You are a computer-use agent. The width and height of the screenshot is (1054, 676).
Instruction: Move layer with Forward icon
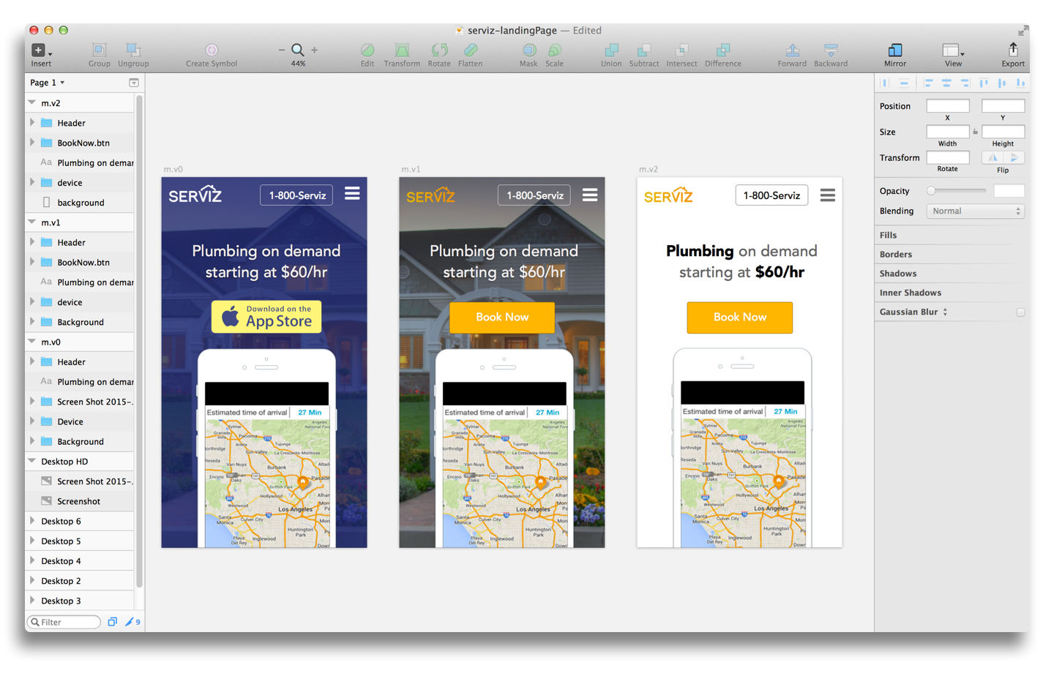pos(792,50)
